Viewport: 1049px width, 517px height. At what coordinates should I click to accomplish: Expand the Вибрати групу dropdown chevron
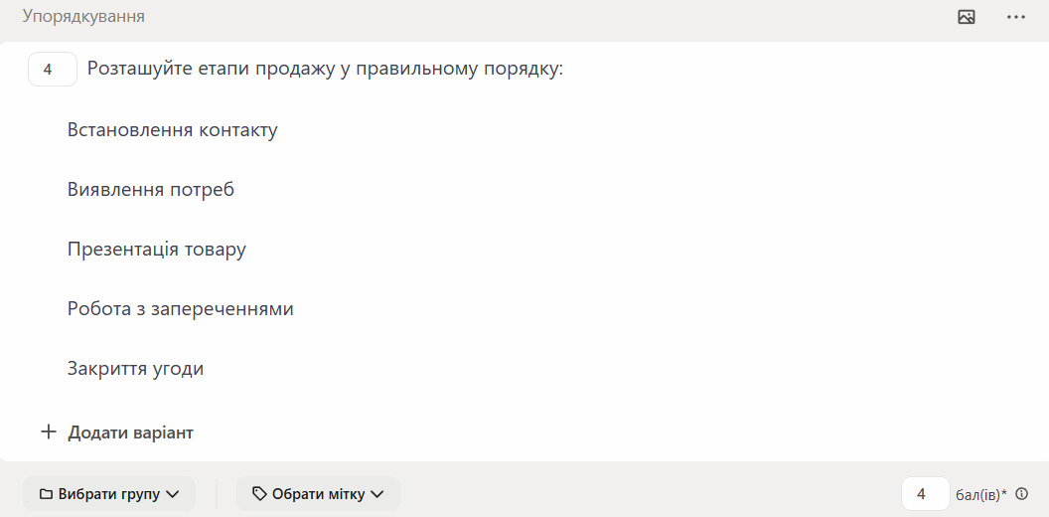point(173,494)
